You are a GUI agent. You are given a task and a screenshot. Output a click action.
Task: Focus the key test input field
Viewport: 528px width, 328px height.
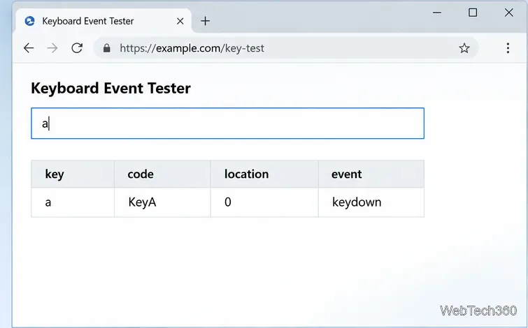(227, 124)
